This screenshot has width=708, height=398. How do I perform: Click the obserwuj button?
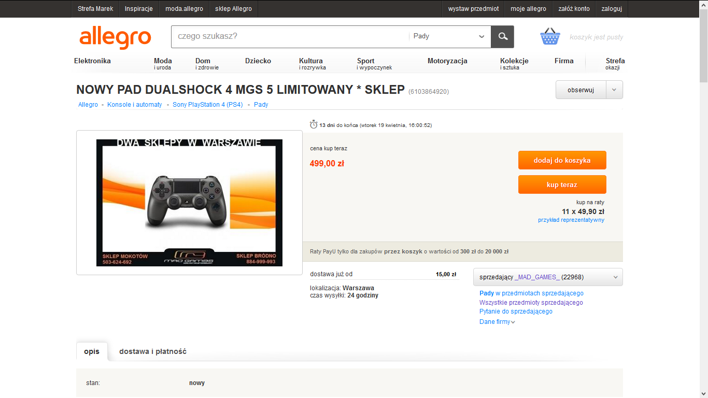580,90
